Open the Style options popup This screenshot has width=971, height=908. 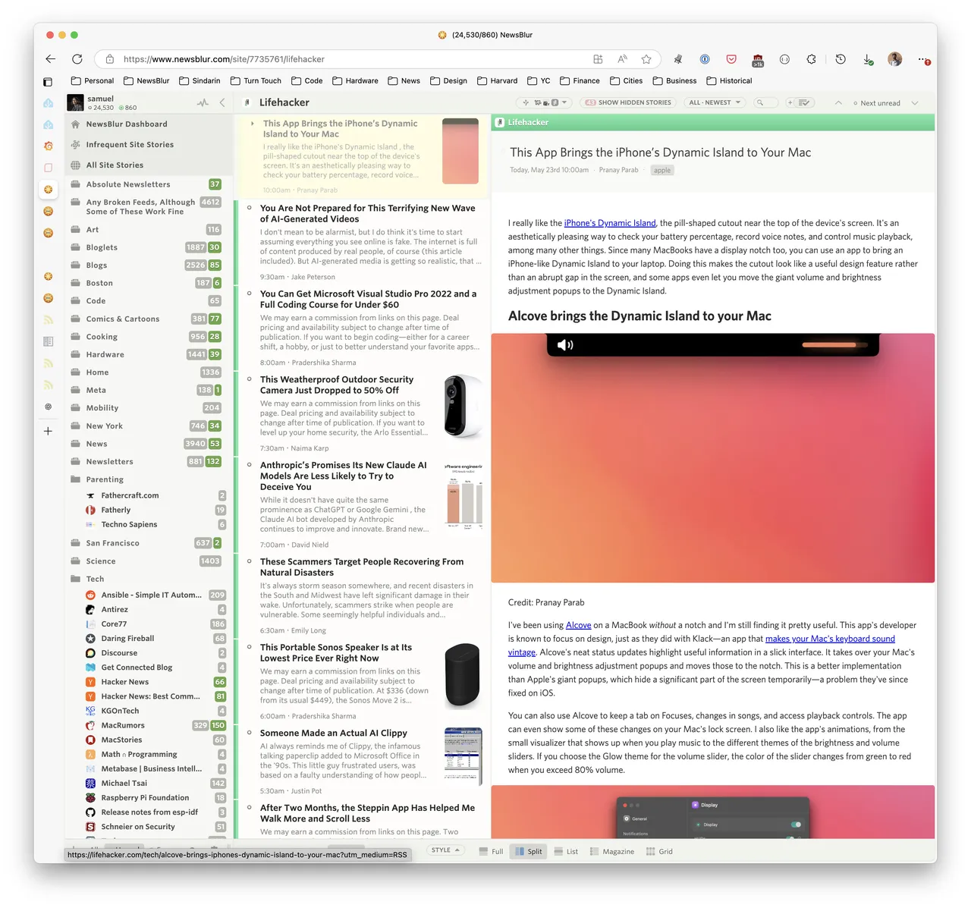tap(445, 850)
